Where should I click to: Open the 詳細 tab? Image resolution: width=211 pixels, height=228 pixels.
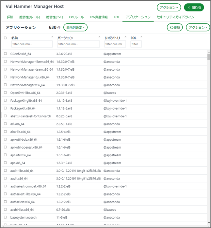10,17
